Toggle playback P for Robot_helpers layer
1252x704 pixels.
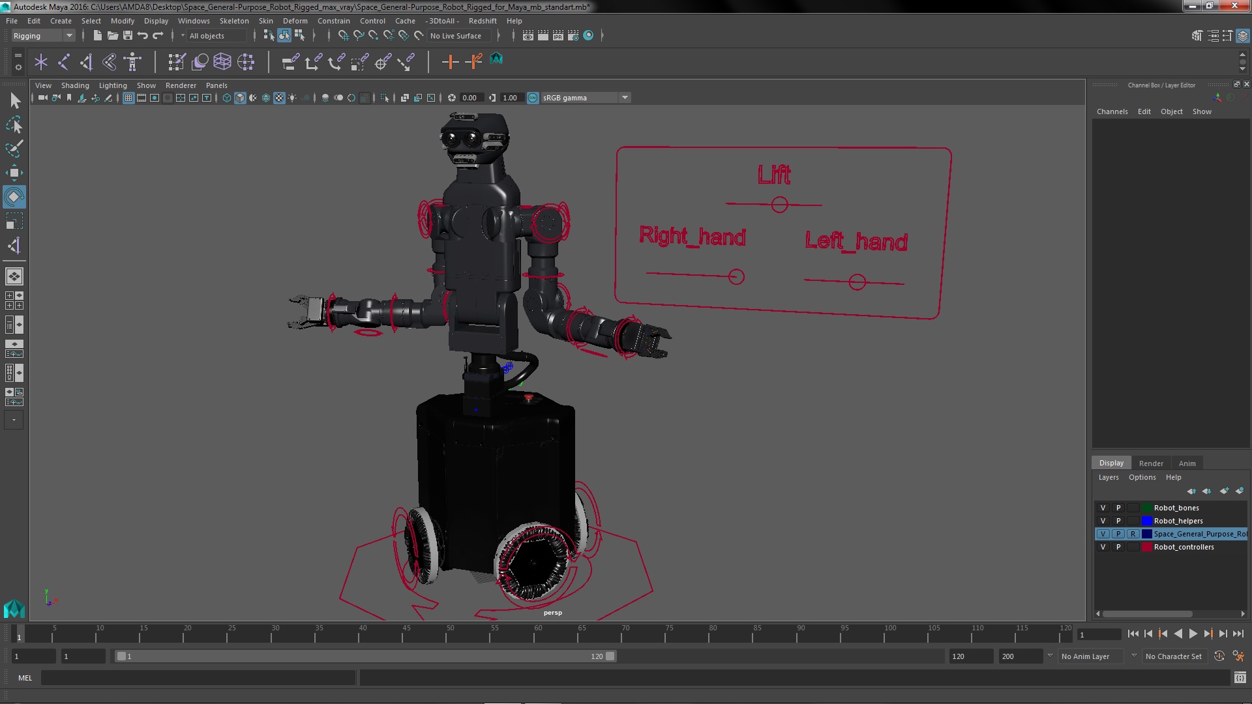pos(1118,521)
